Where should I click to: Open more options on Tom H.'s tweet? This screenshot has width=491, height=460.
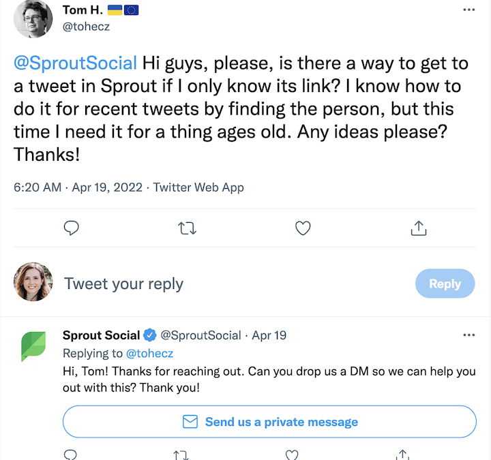(468, 10)
